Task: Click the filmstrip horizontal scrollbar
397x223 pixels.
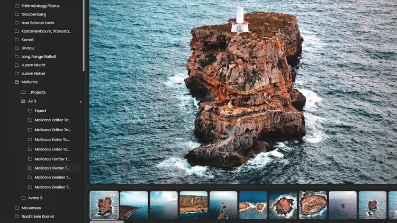Action: [x=107, y=221]
